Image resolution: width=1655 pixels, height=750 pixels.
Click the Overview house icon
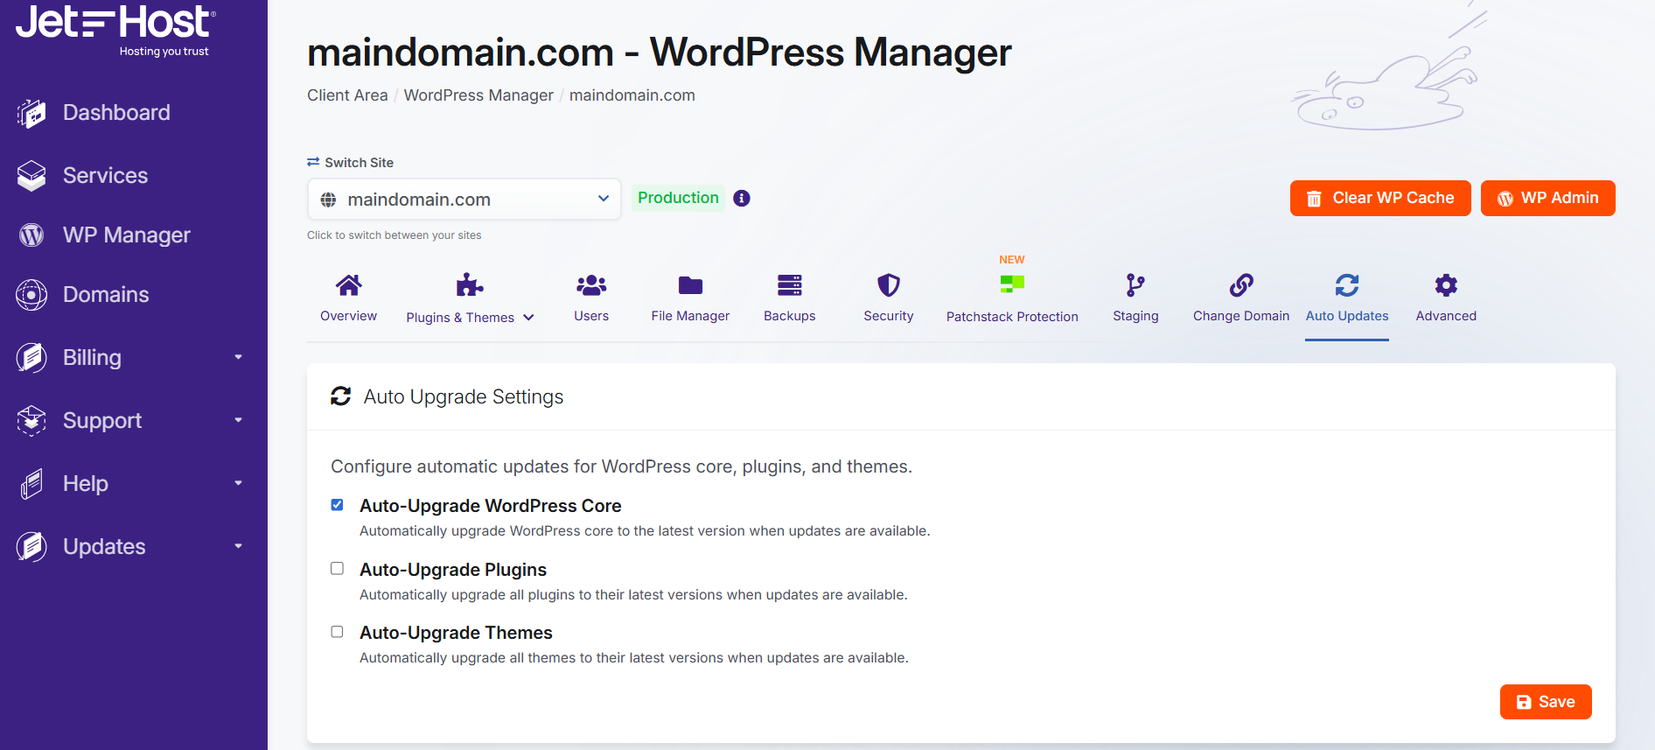348,285
